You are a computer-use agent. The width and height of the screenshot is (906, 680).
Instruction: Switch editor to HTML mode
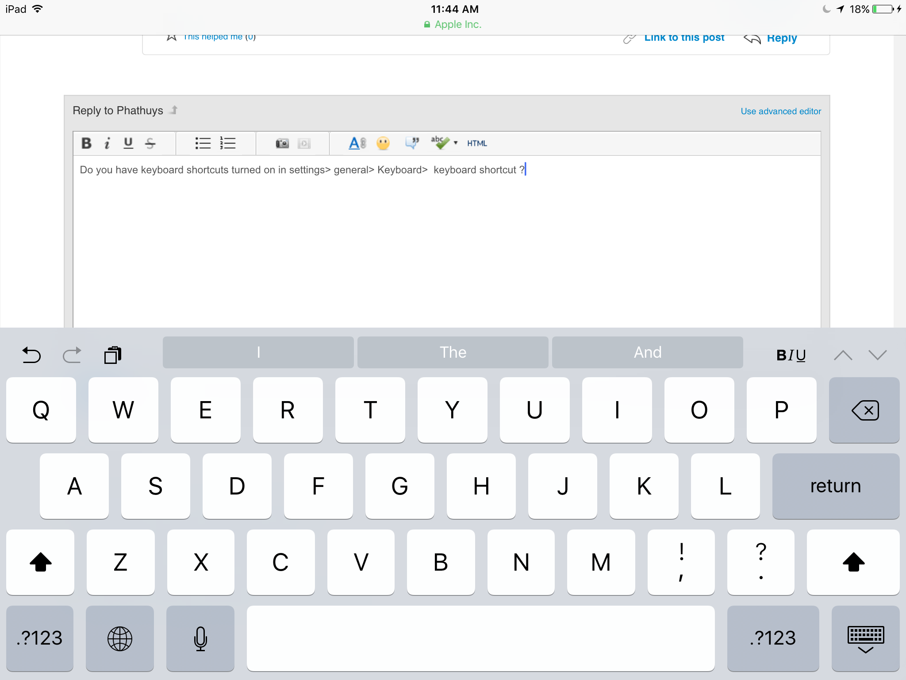tap(477, 143)
